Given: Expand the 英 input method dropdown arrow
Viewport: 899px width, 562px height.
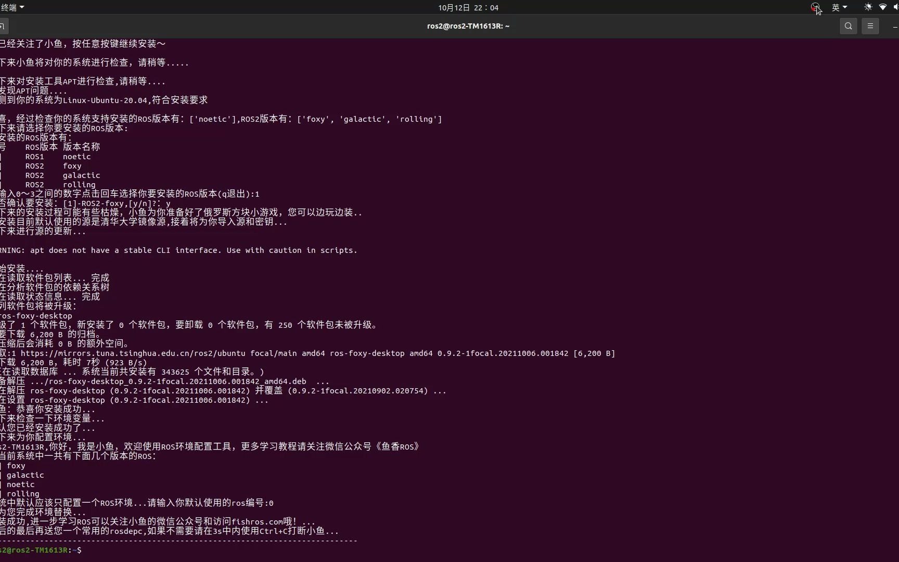Looking at the screenshot, I should (846, 7).
